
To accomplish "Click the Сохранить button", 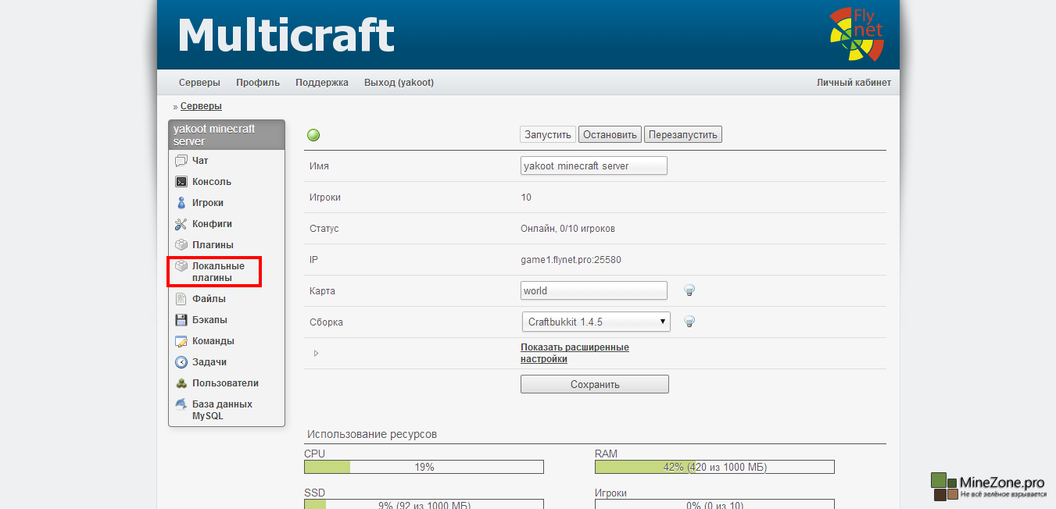I will click(595, 384).
